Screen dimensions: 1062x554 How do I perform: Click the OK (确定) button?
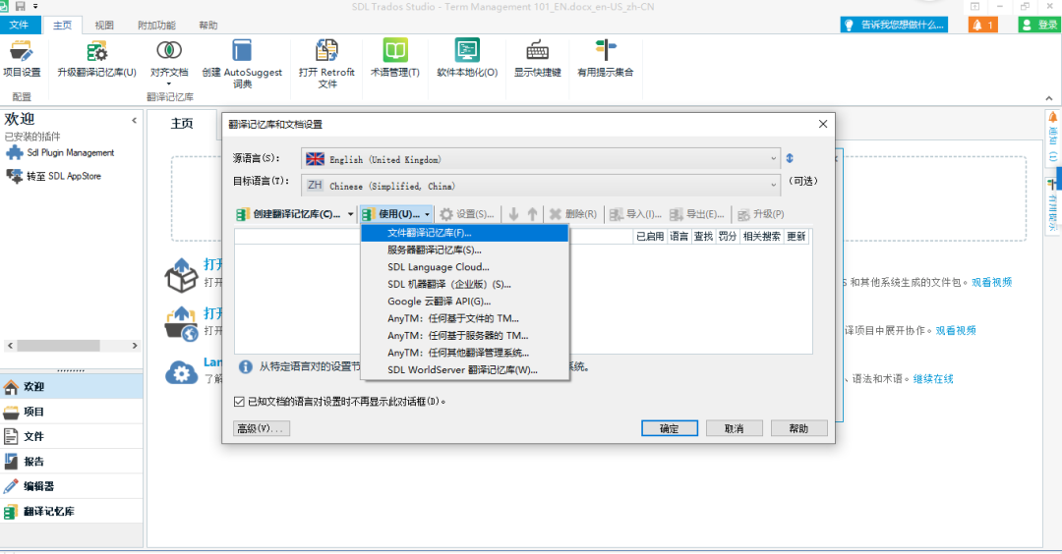670,428
